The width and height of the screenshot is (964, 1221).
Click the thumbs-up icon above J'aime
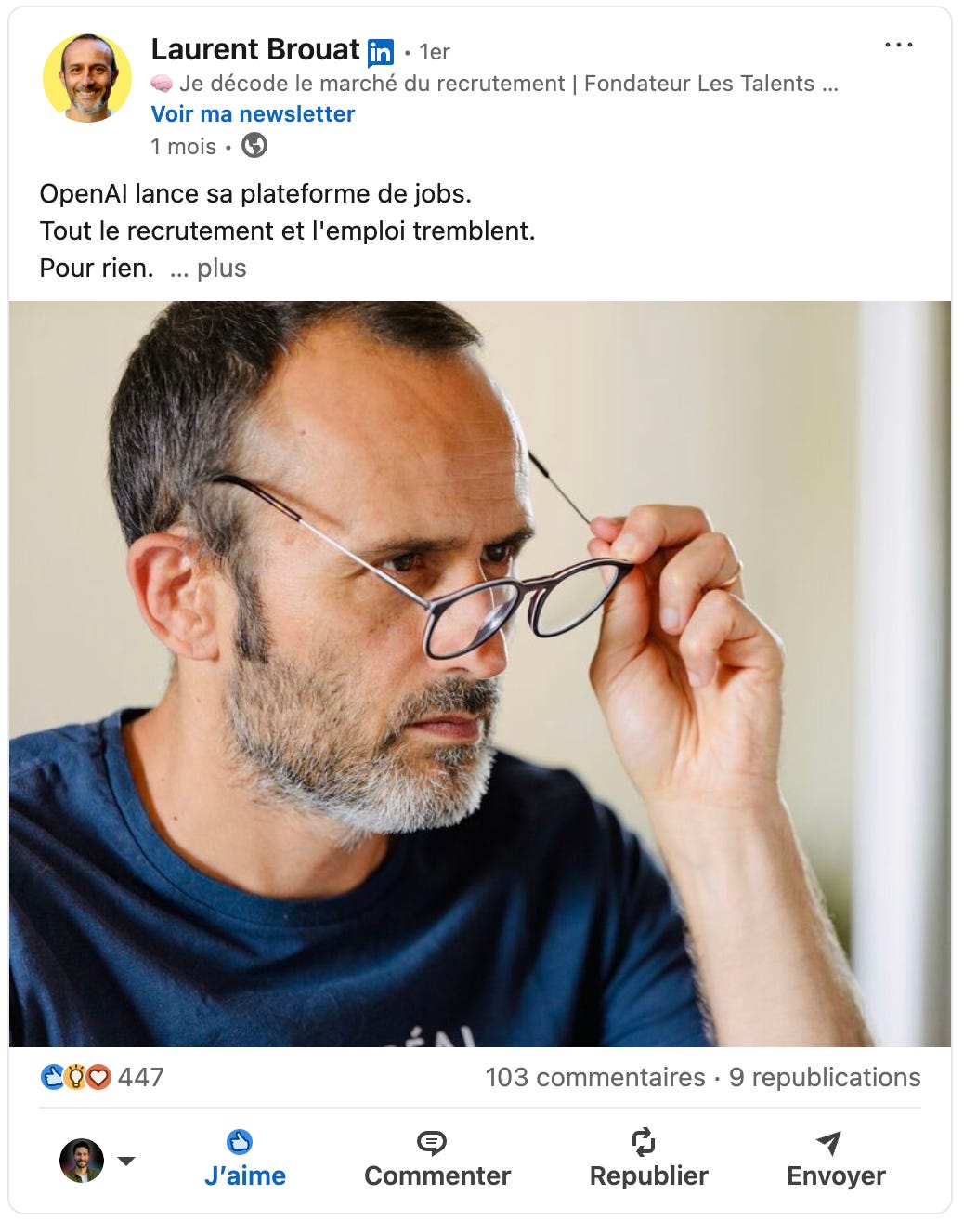pos(240,1141)
